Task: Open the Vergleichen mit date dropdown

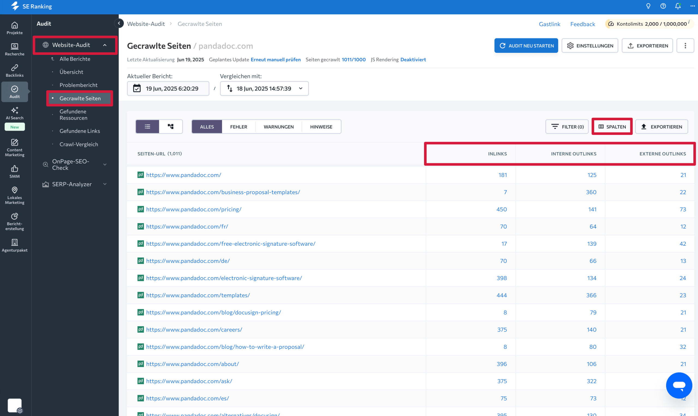Action: 264,88
